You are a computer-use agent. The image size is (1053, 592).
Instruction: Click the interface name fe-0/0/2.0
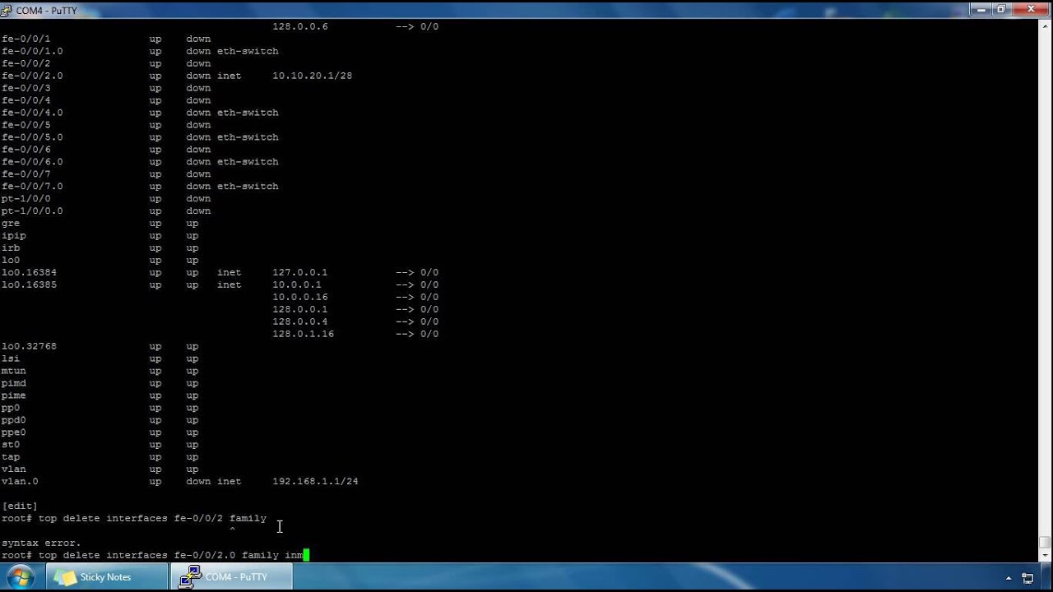pos(32,76)
